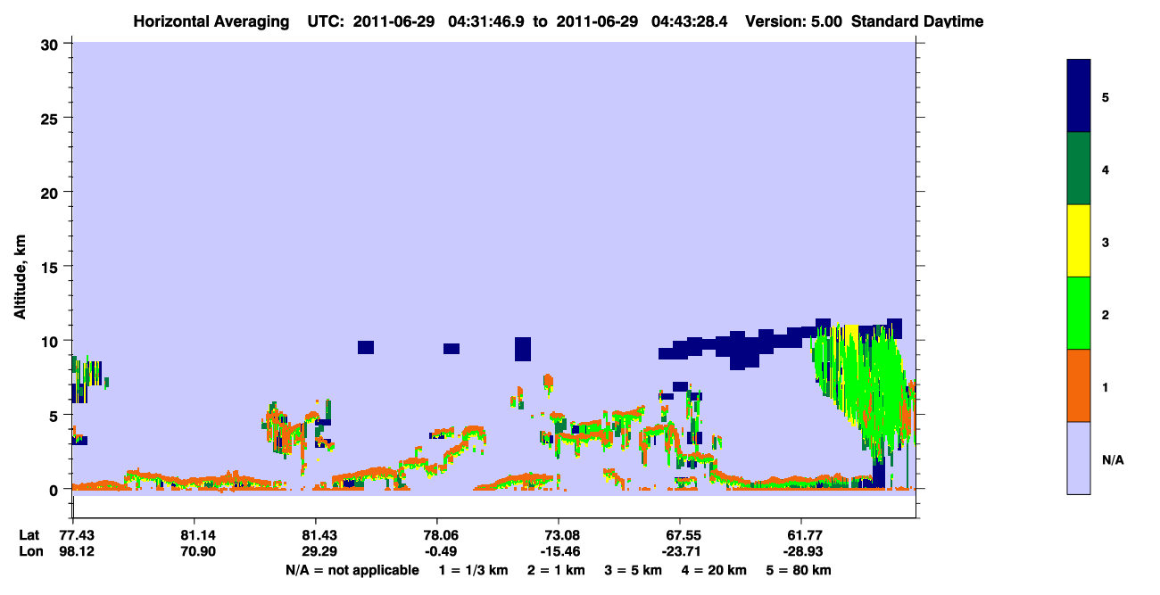Image resolution: width=1160 pixels, height=595 pixels.
Task: Click the "2 = 1 km" footnote
Action: [556, 570]
